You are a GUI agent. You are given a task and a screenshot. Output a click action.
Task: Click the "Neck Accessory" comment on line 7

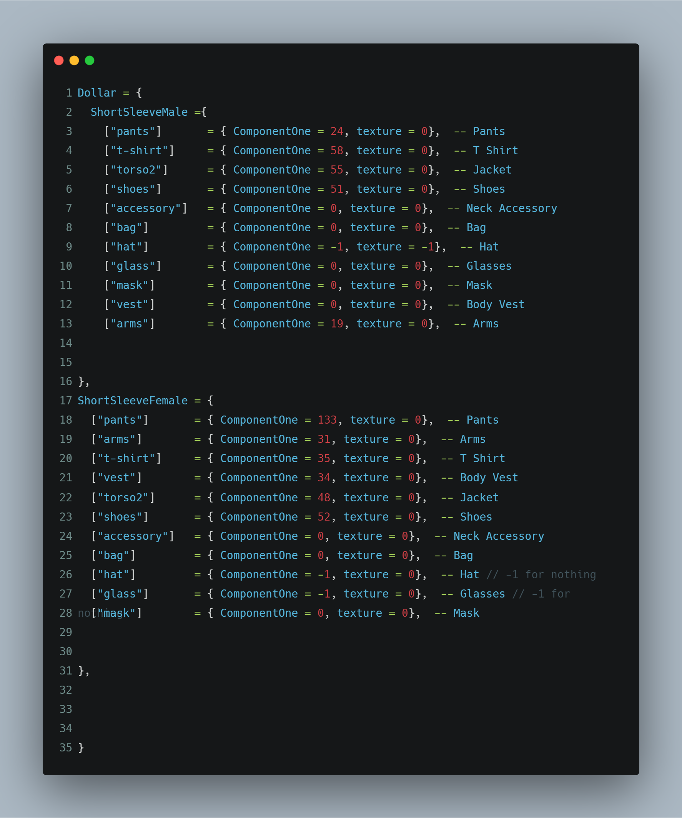(511, 209)
